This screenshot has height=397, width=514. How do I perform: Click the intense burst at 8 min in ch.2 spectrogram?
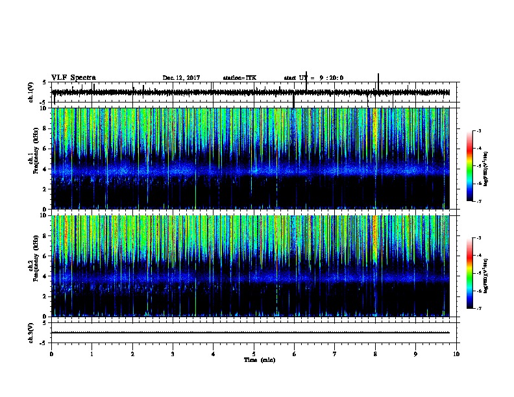[375, 241]
